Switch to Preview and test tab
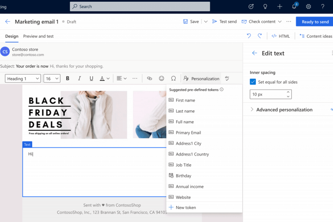This screenshot has width=333, height=222. (x=38, y=36)
